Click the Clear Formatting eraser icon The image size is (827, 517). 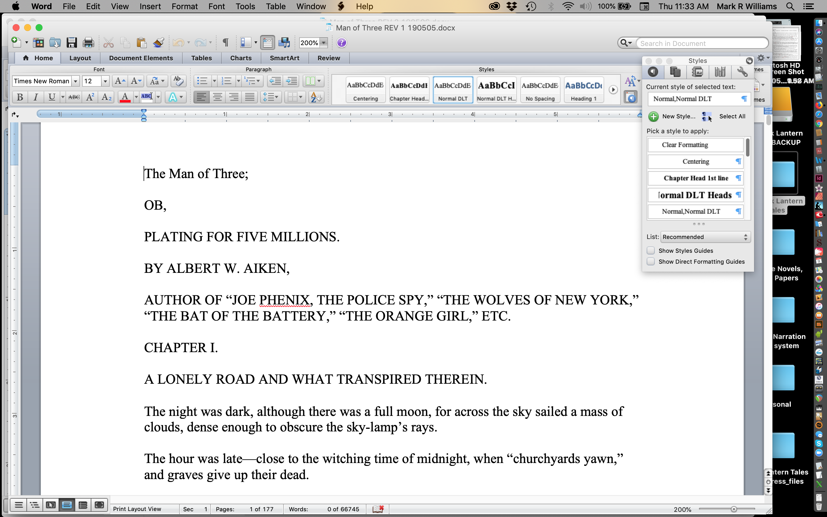[178, 81]
